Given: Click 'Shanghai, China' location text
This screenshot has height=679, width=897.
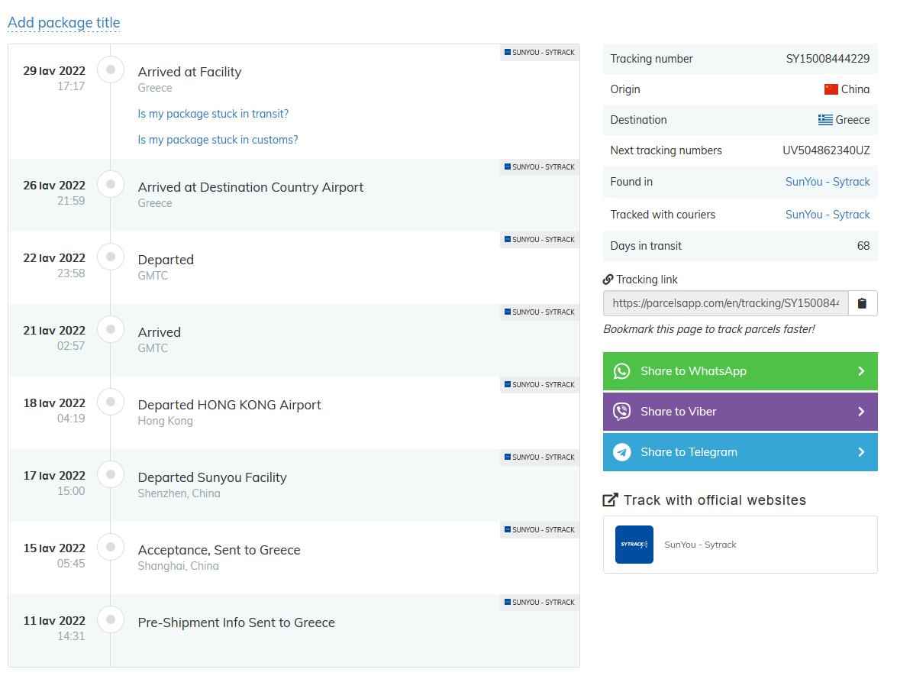Looking at the screenshot, I should [x=178, y=566].
